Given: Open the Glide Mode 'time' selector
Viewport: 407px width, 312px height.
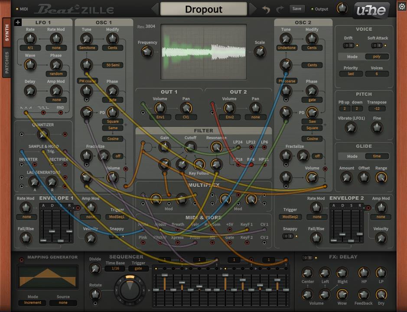Looking at the screenshot, I should 377,156.
